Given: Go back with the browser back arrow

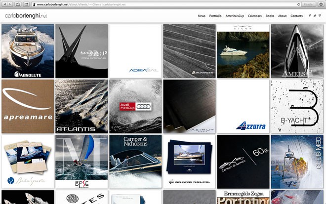Looking at the screenshot, I should tap(5, 4).
